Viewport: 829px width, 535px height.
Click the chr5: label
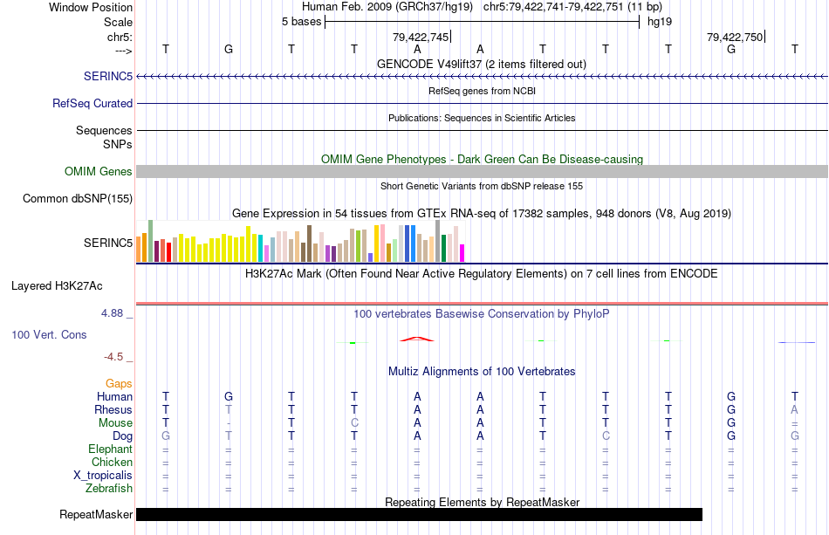click(120, 37)
